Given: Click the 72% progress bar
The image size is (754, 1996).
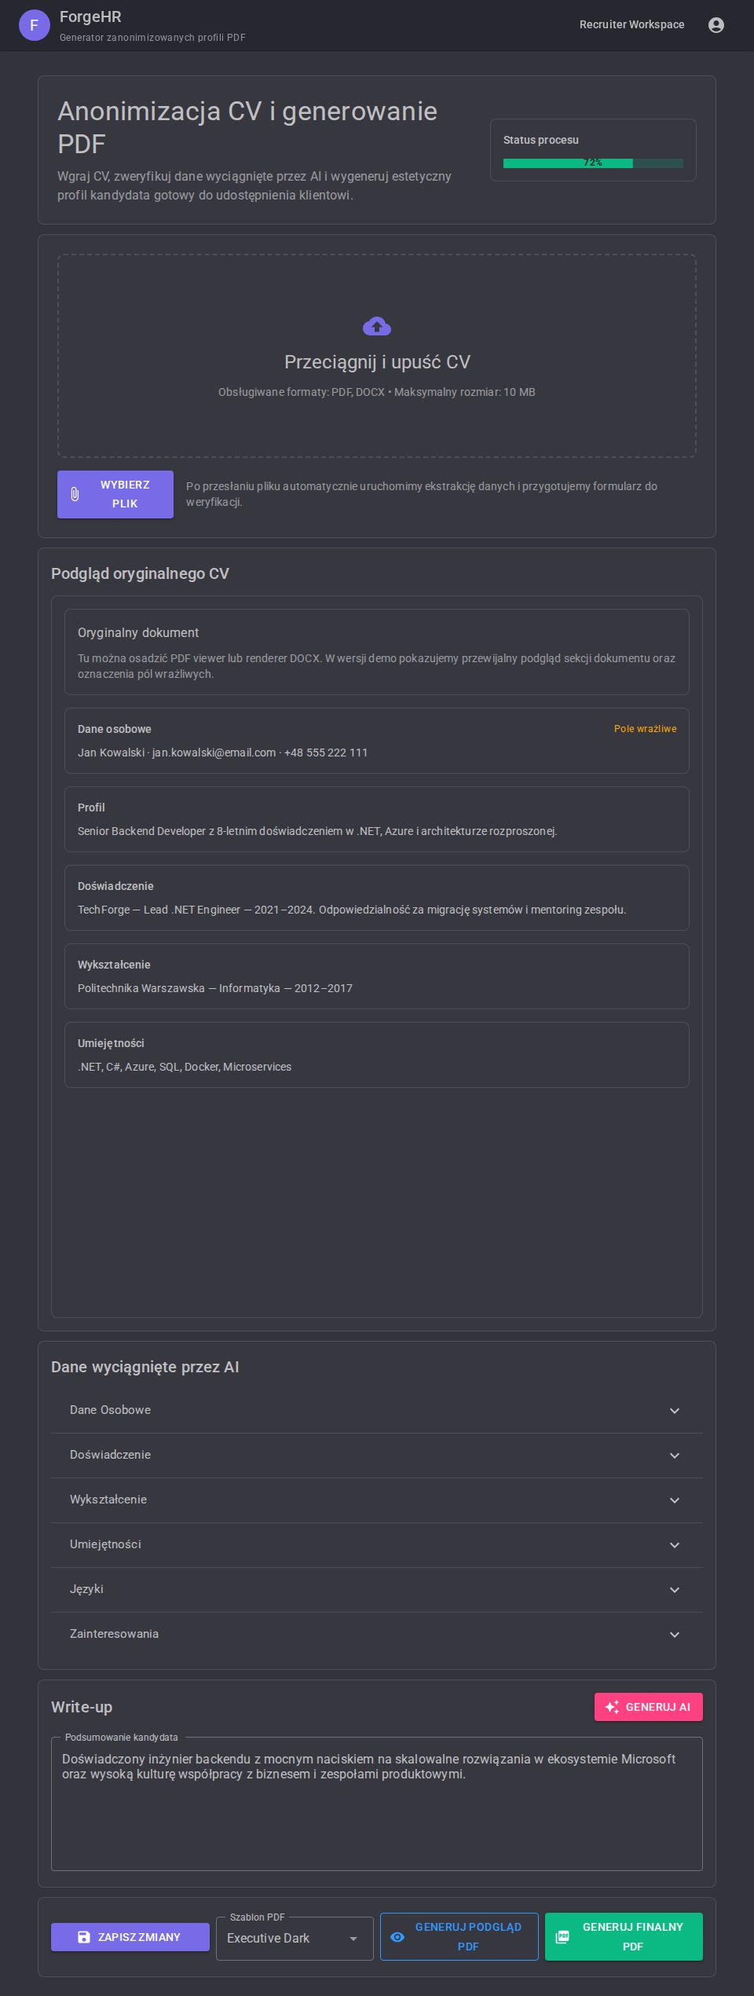Looking at the screenshot, I should click(x=591, y=162).
